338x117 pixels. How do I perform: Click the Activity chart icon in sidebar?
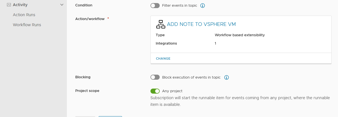(9, 5)
